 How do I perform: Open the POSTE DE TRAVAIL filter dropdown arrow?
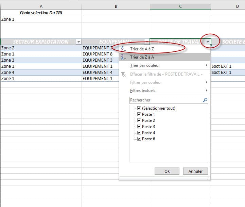point(208,42)
